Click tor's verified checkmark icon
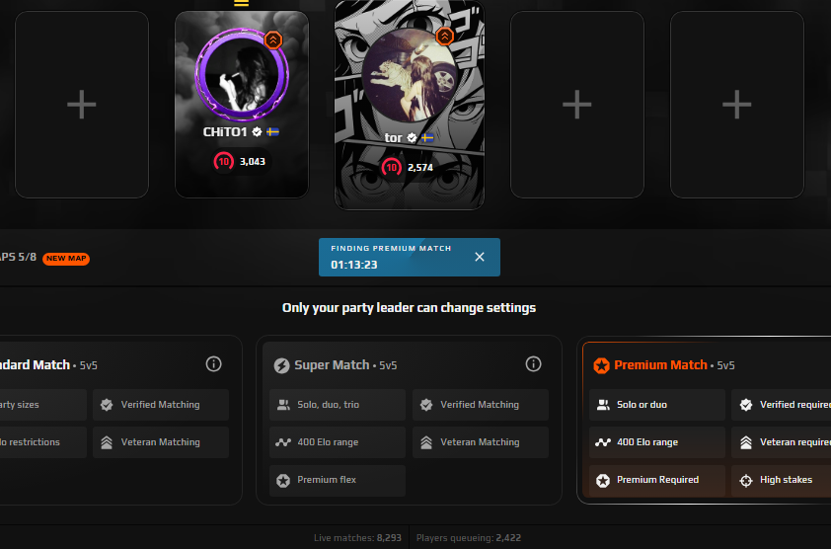831x549 pixels. (x=412, y=138)
